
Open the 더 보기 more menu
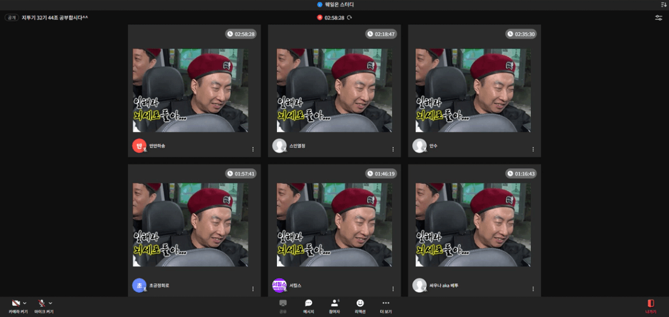pos(385,306)
